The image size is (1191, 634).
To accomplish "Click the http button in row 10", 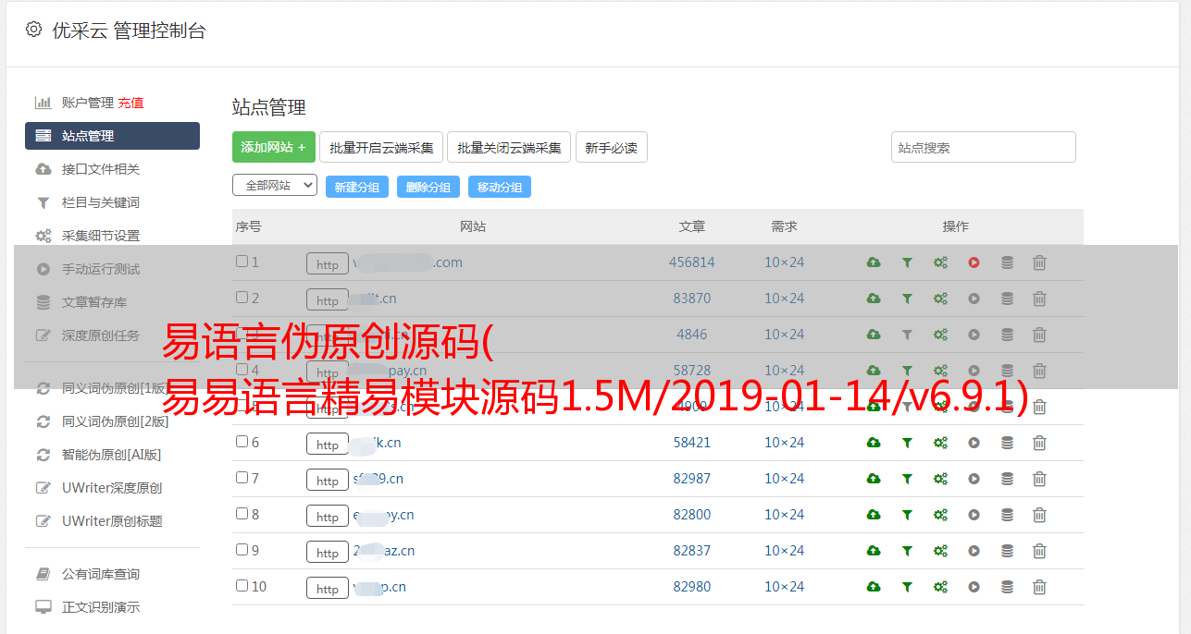I will 328,589.
